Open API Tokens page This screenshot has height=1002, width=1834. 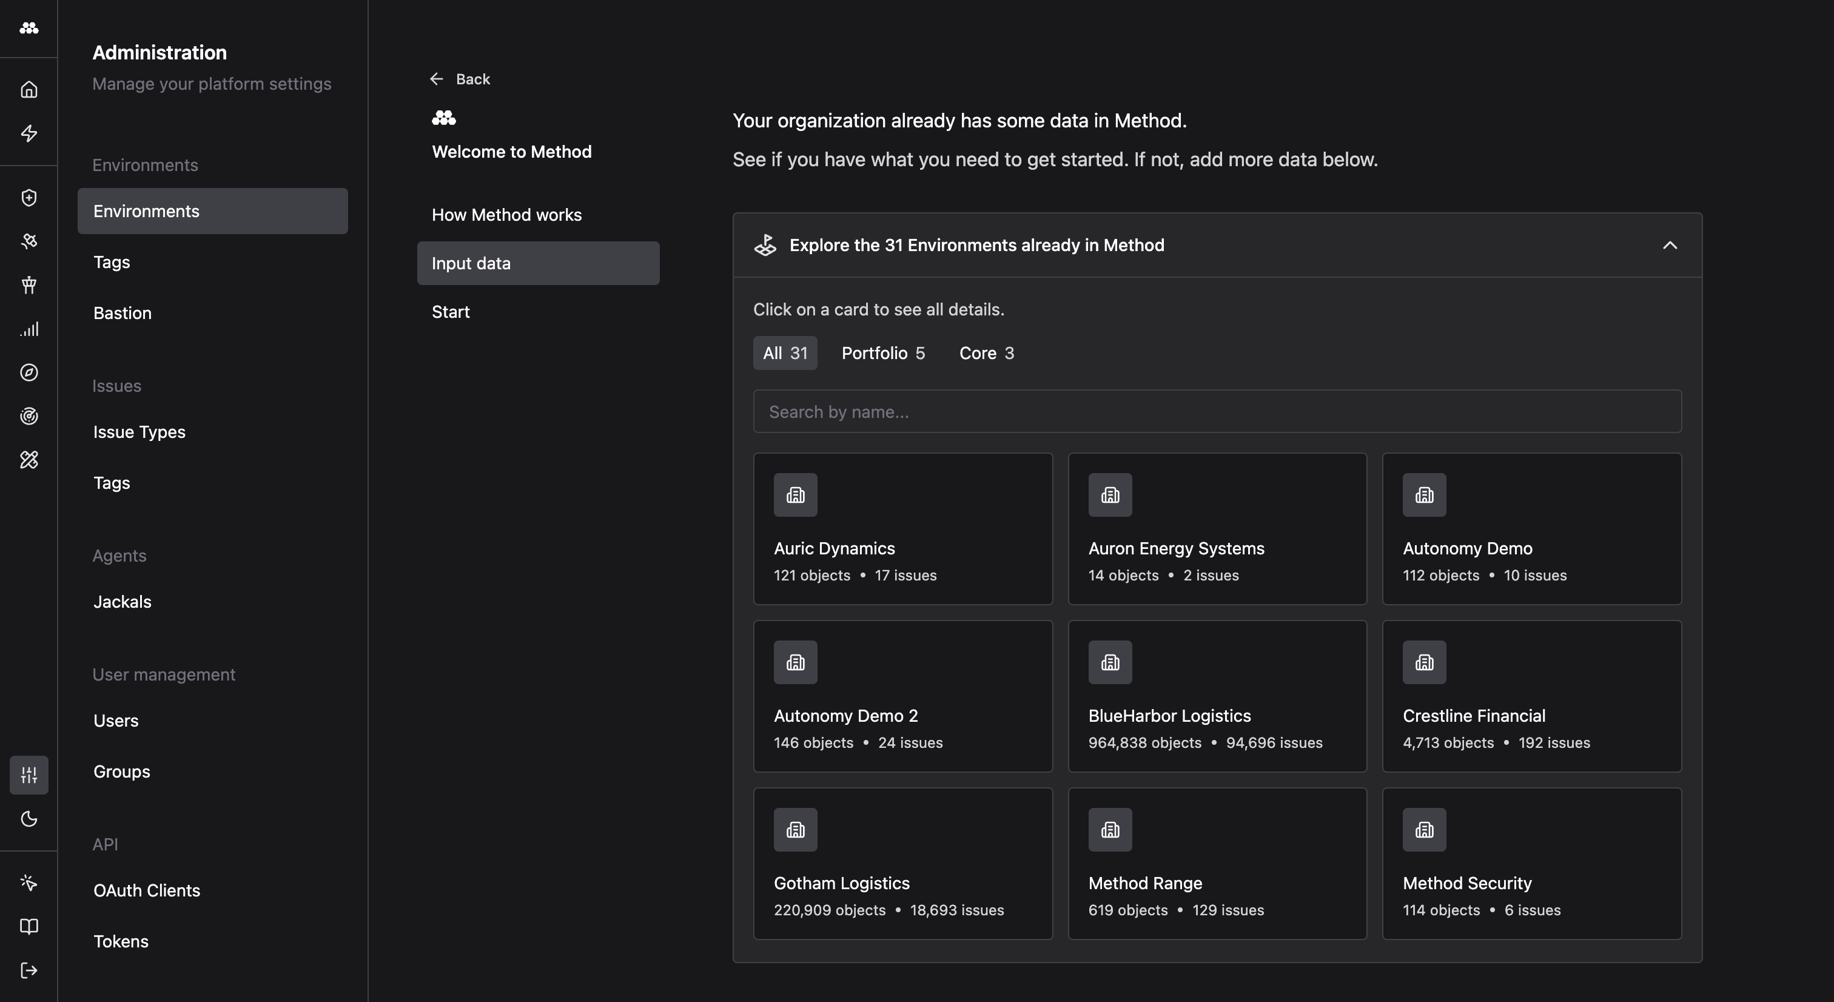212,941
